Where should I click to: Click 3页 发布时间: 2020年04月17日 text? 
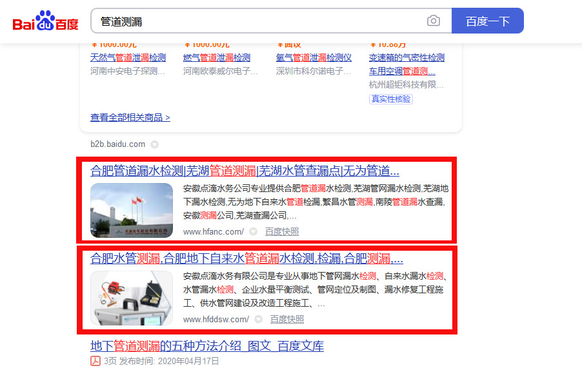[x=161, y=362]
